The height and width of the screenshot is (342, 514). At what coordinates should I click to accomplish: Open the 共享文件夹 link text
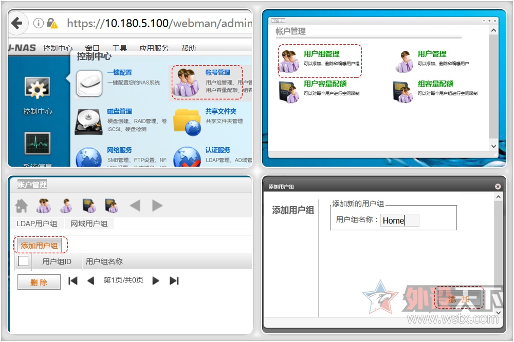click(221, 111)
